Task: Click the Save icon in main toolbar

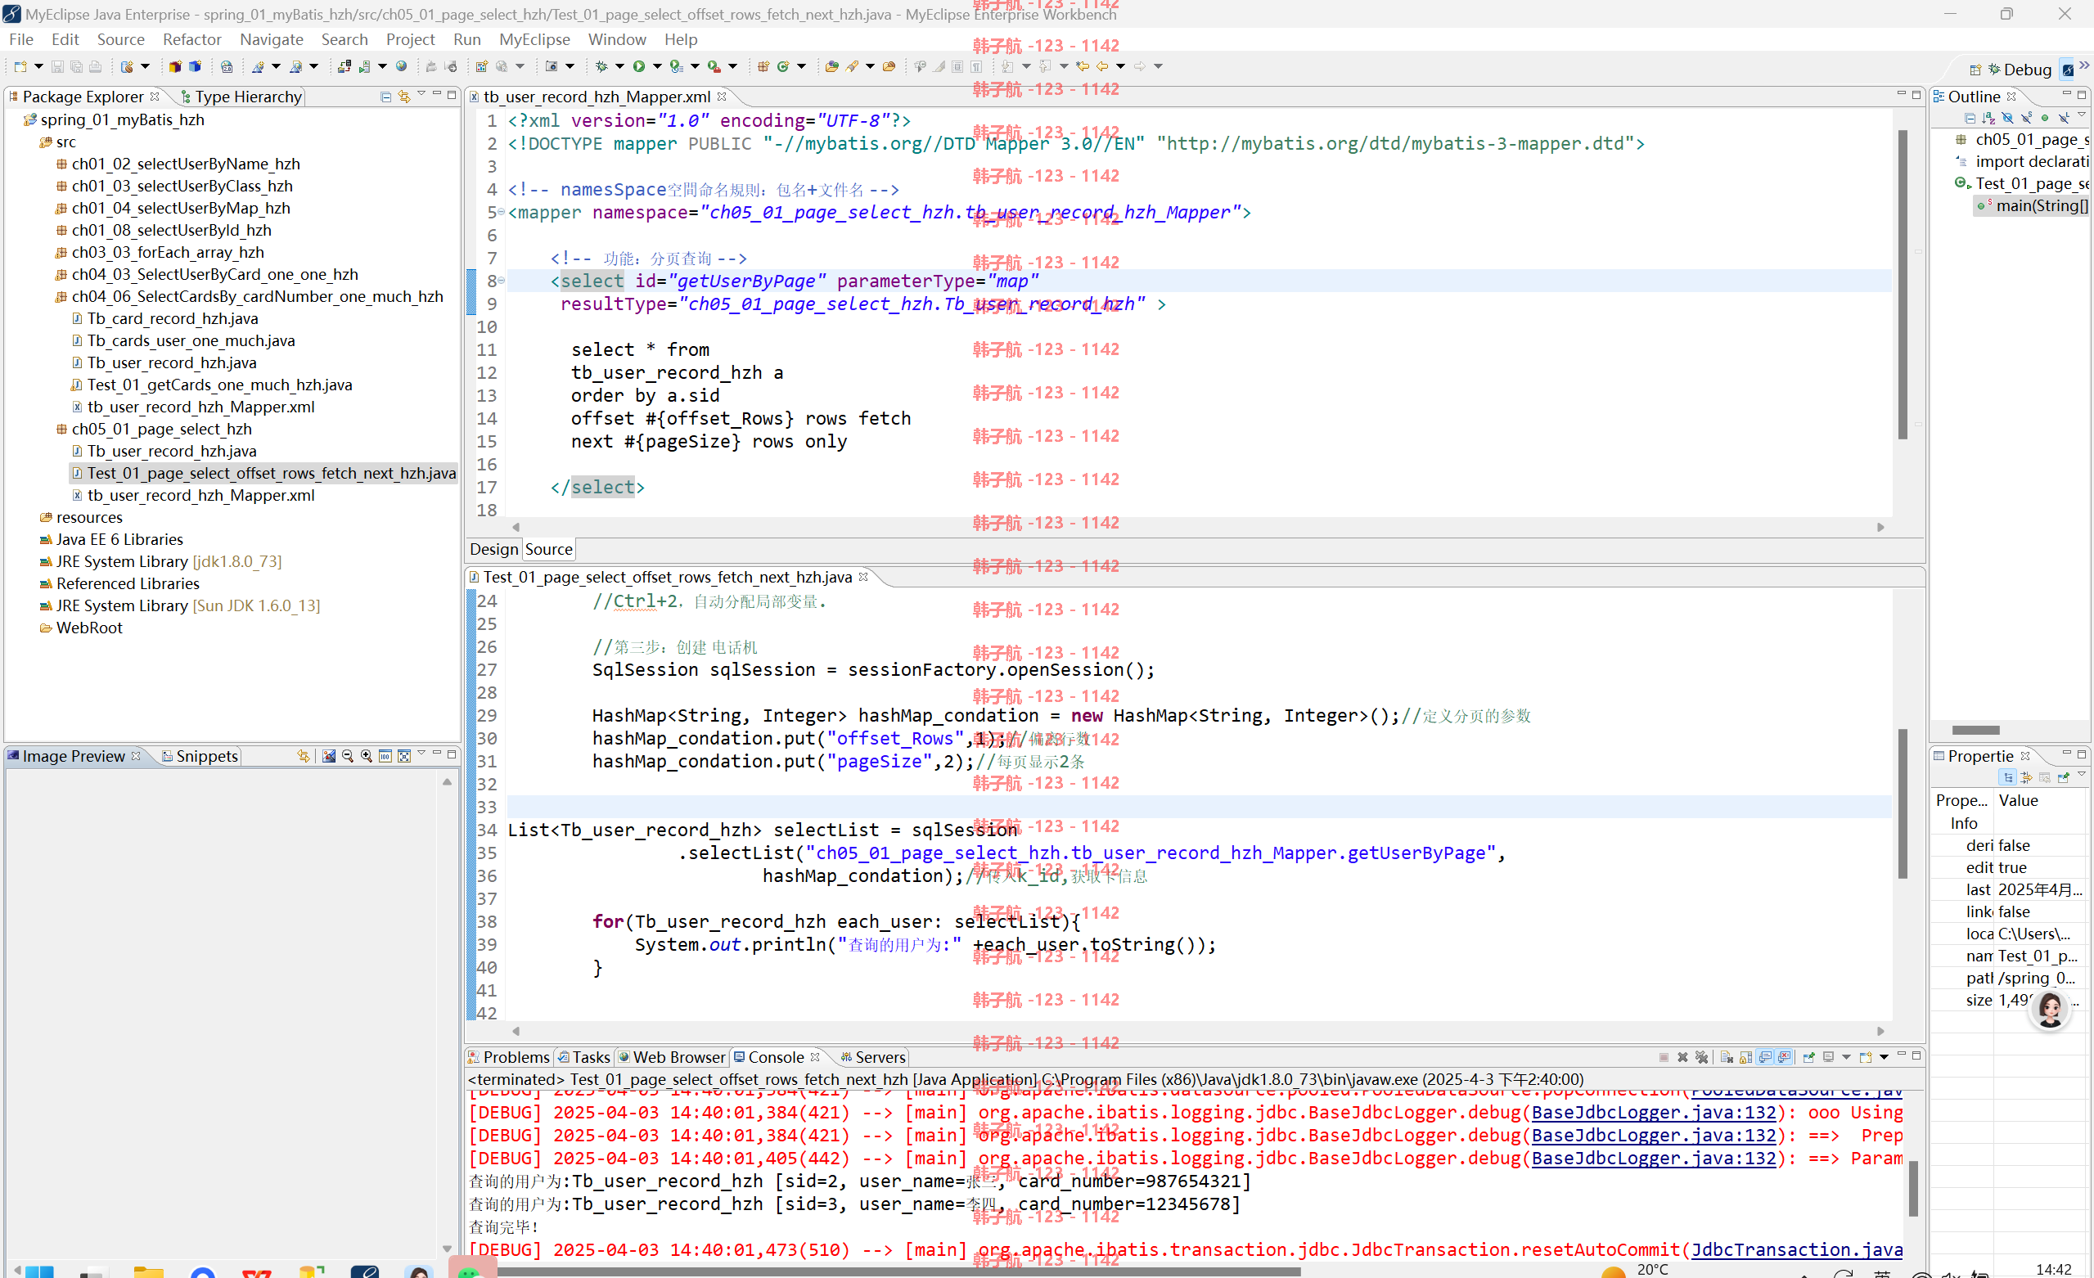Action: coord(57,66)
